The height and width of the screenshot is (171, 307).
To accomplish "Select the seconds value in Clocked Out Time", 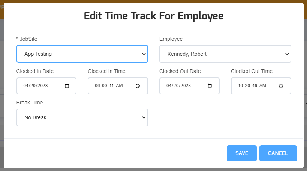I will pos(253,86).
